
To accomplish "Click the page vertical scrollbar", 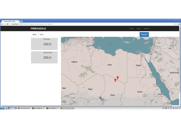I will [x=180, y=59].
